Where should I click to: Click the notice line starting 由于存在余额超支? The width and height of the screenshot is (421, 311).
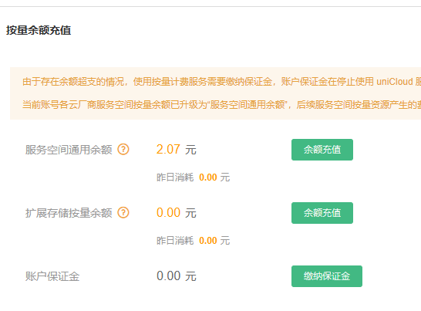(221, 82)
